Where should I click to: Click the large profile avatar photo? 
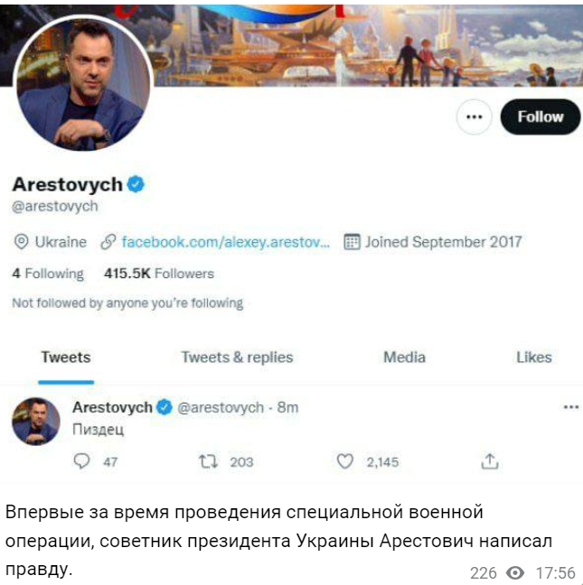83,83
